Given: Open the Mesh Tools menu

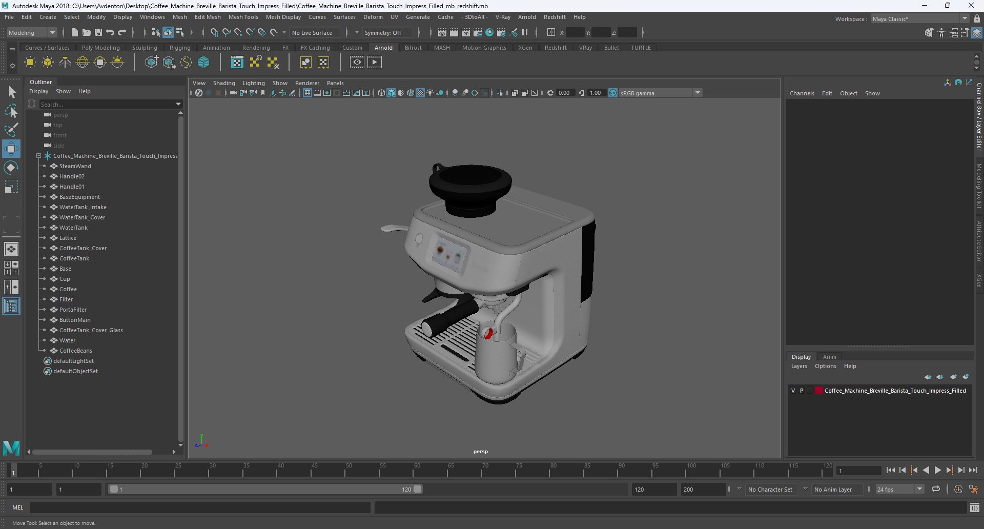Looking at the screenshot, I should (x=243, y=17).
